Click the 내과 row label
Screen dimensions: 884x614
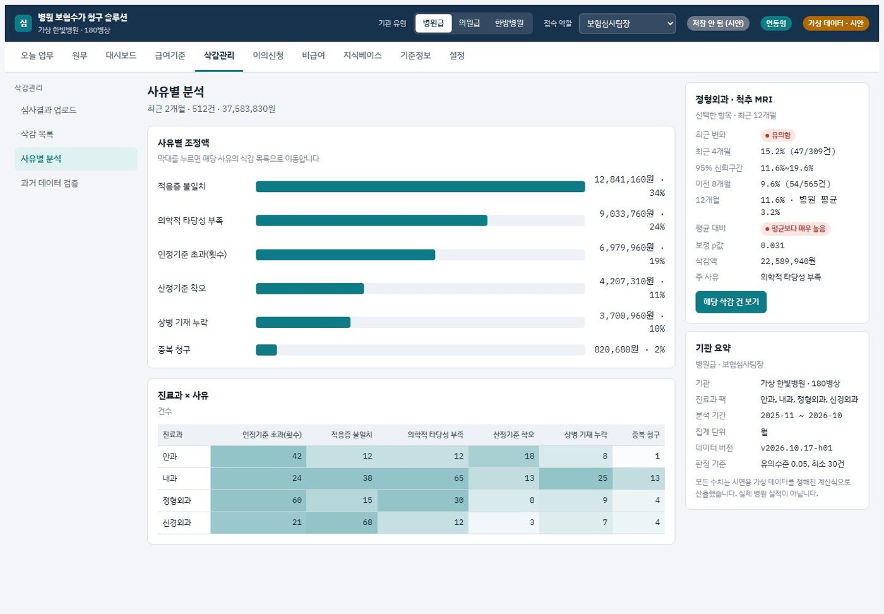point(170,478)
